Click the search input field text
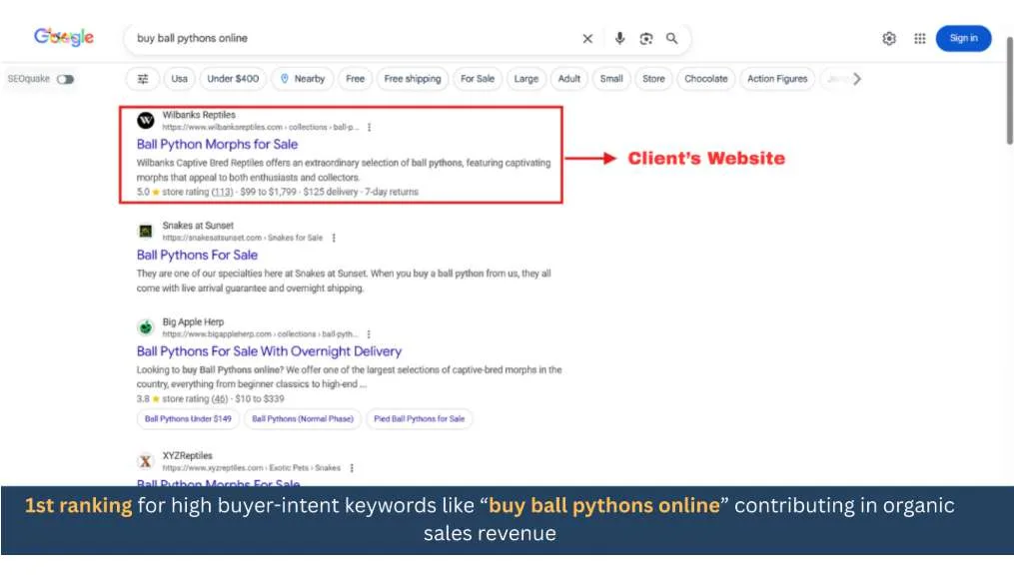 point(192,38)
